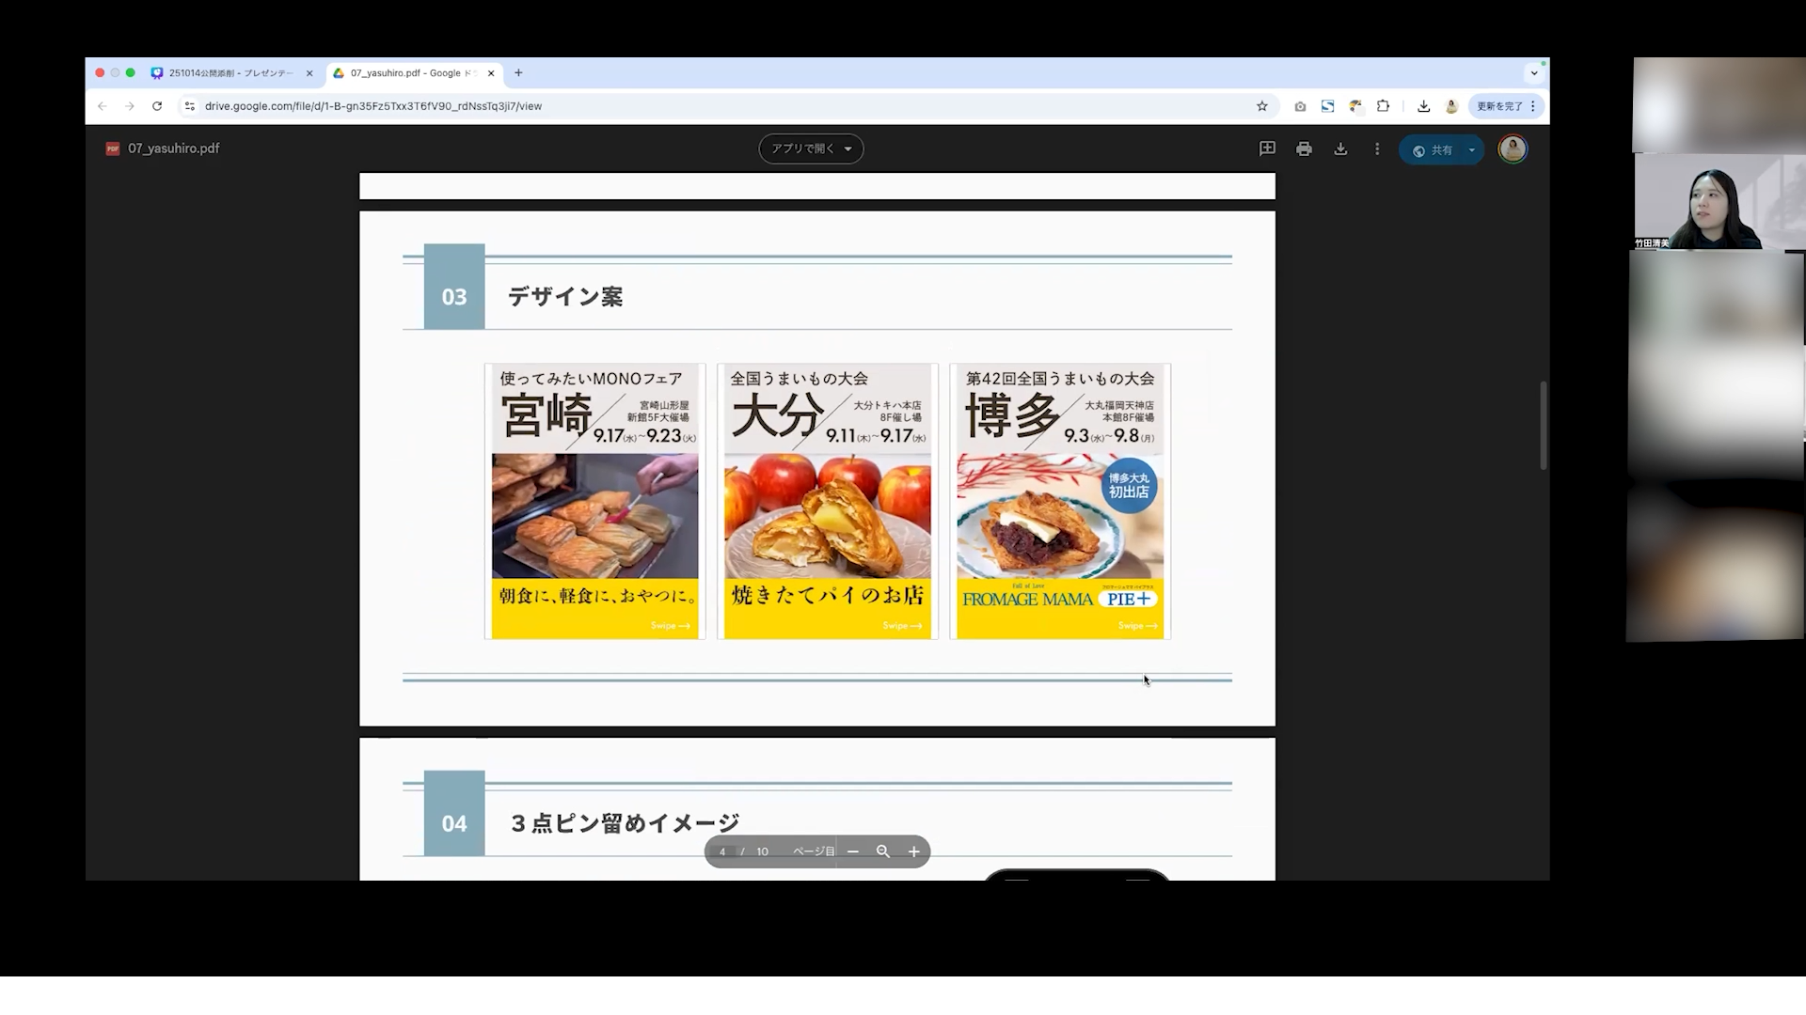The width and height of the screenshot is (1806, 1015).
Task: Open Chrome downloads icon in browser toolbar
Action: [1423, 106]
